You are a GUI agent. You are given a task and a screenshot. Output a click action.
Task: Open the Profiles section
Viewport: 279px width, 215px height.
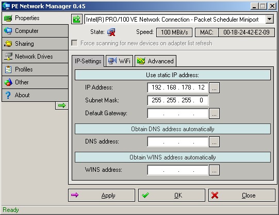pyautogui.click(x=35, y=69)
